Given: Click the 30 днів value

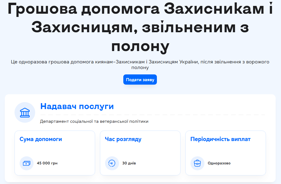Looking at the screenshot, I should pyautogui.click(x=128, y=163).
